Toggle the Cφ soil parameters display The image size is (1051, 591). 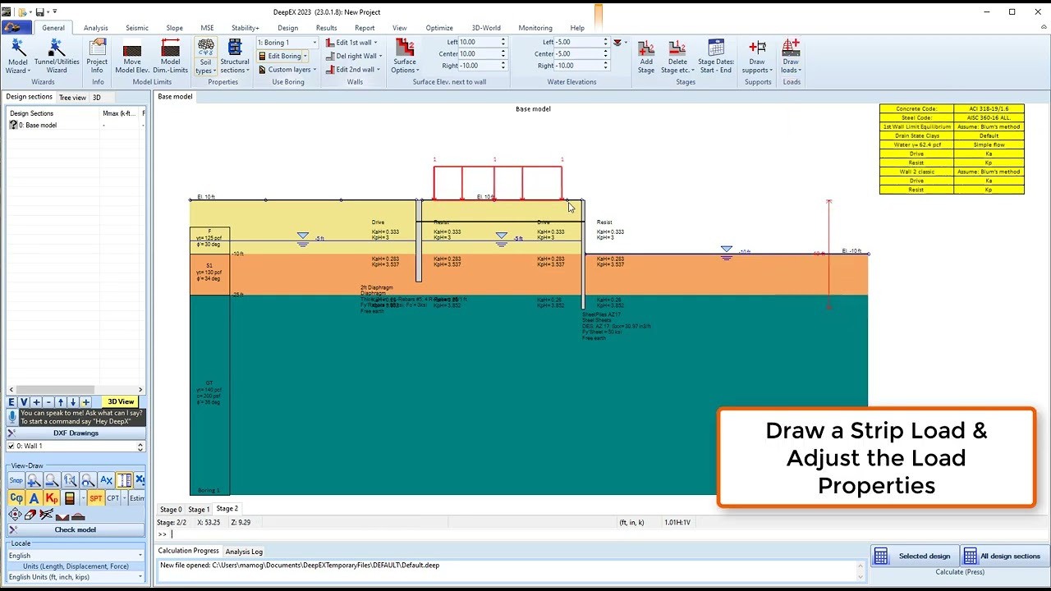[x=16, y=498]
